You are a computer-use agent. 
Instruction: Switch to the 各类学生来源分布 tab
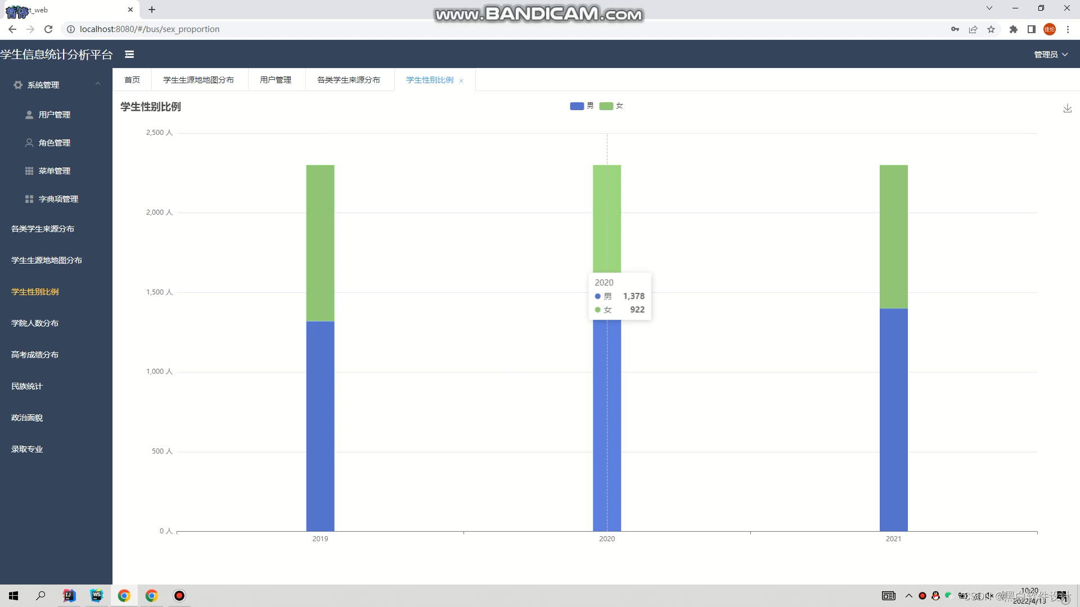pyautogui.click(x=349, y=80)
